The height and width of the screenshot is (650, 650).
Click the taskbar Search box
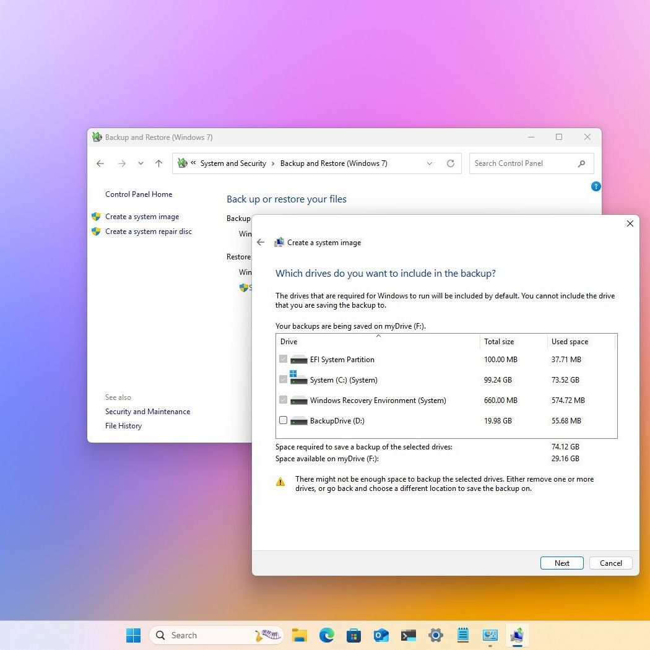[217, 635]
